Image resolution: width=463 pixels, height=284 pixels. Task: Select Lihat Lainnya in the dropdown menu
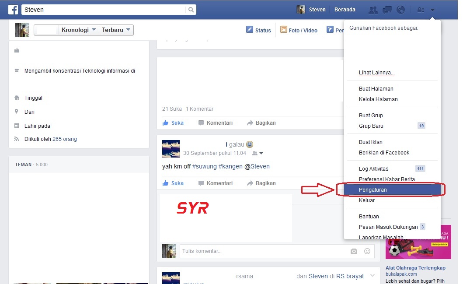(x=376, y=72)
